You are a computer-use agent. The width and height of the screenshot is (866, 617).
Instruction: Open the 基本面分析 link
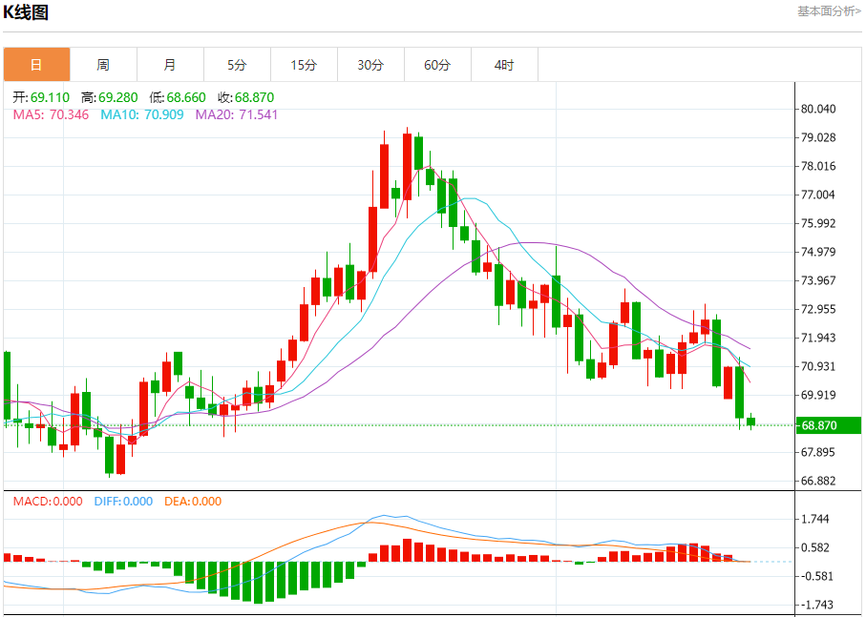(x=829, y=11)
